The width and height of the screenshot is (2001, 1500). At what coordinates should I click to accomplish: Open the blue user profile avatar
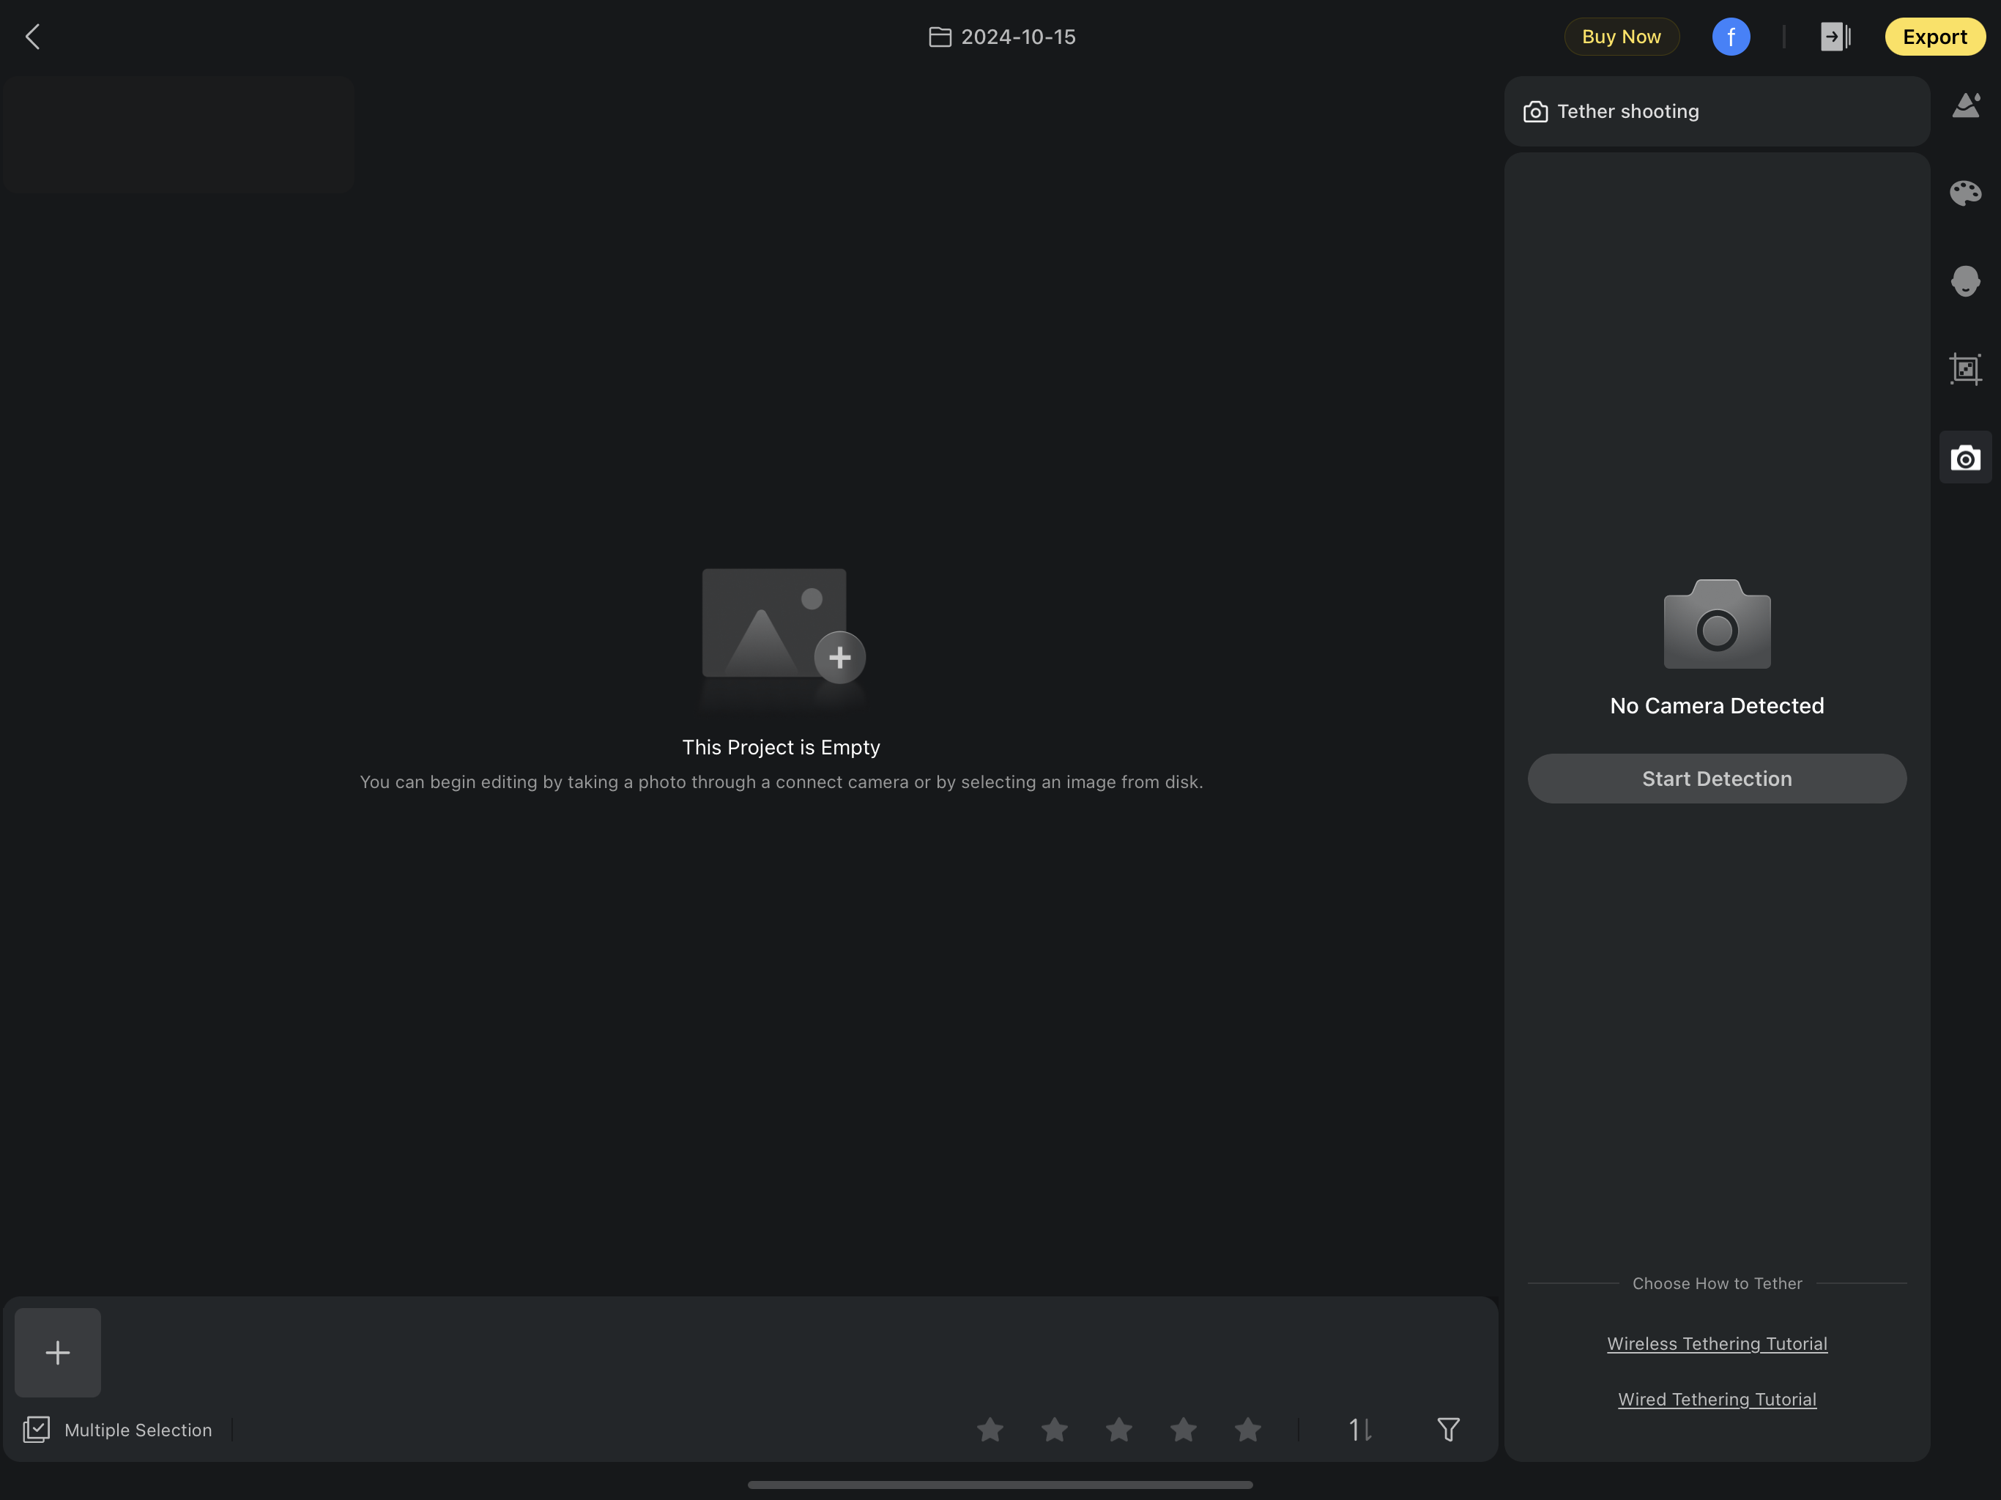tap(1731, 37)
